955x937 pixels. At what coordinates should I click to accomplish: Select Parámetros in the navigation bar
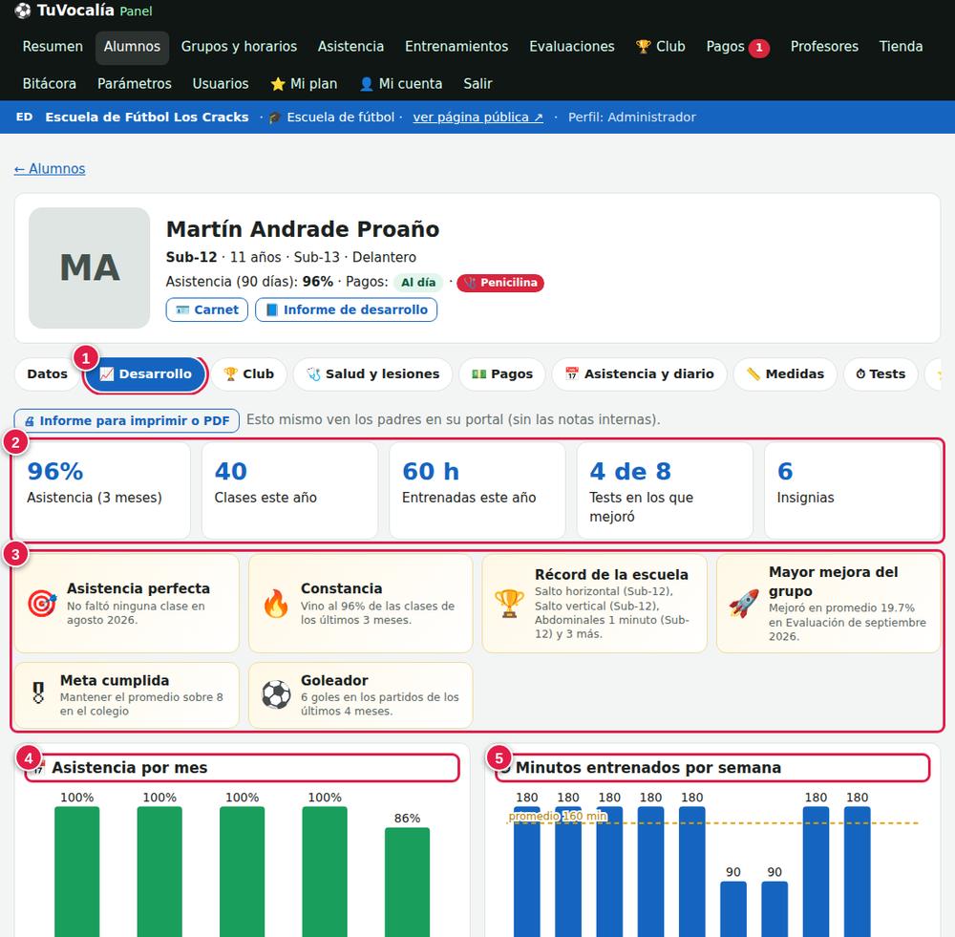(x=135, y=84)
